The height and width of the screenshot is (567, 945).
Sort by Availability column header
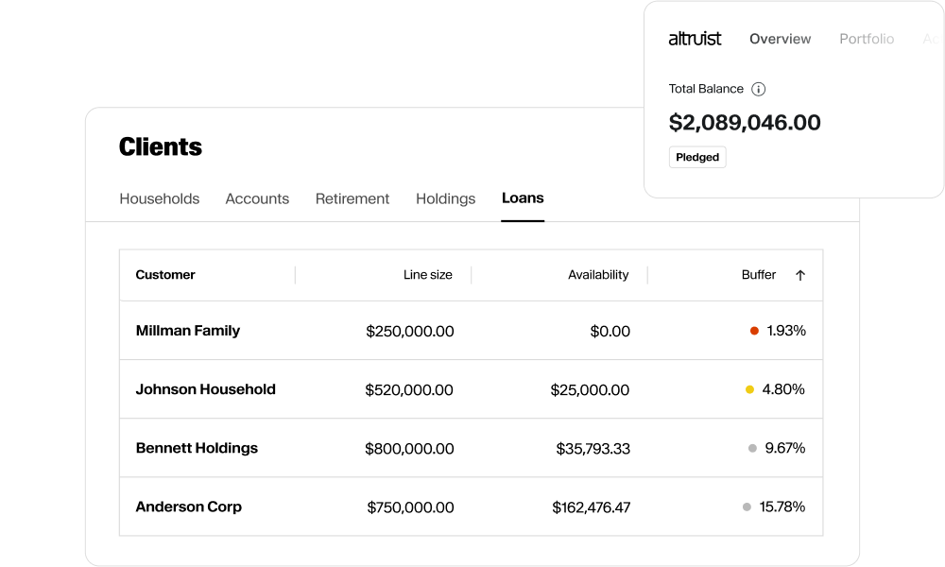click(597, 275)
